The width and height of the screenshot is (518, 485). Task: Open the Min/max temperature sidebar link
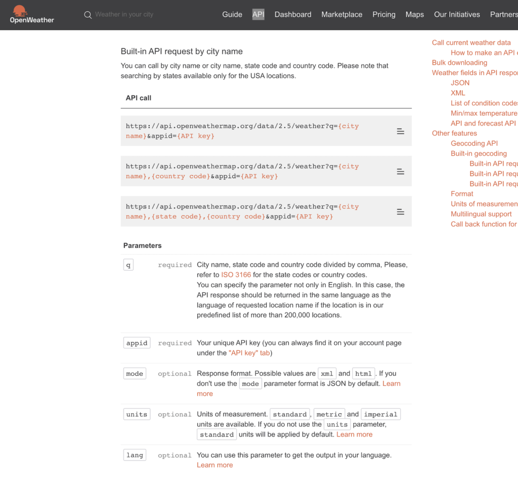484,113
